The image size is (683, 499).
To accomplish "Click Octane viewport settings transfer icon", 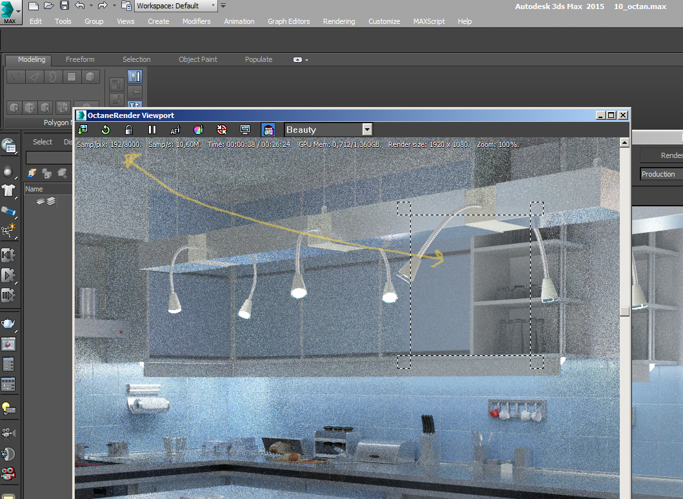I will 83,130.
